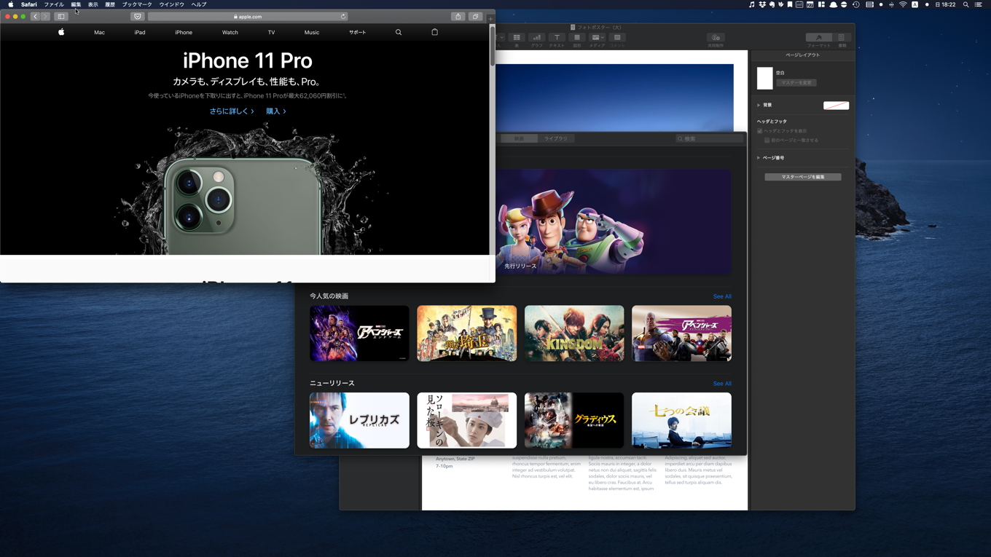Open the 編集 menu
Image resolution: width=991 pixels, height=557 pixels.
76,4
